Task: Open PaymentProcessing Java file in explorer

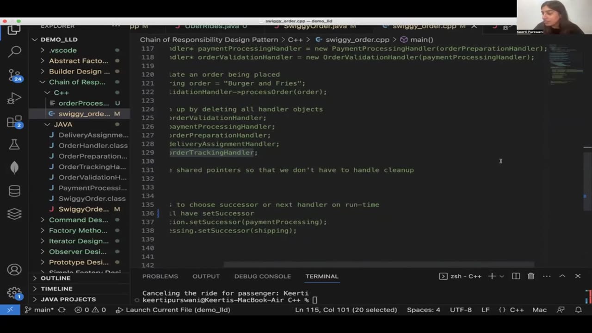Action: tap(80, 188)
